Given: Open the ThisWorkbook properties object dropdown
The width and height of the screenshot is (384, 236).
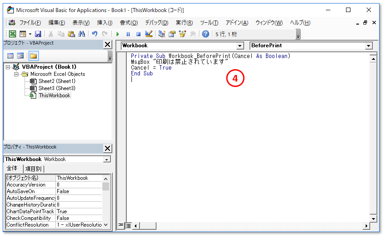Looking at the screenshot, I should 106,160.
